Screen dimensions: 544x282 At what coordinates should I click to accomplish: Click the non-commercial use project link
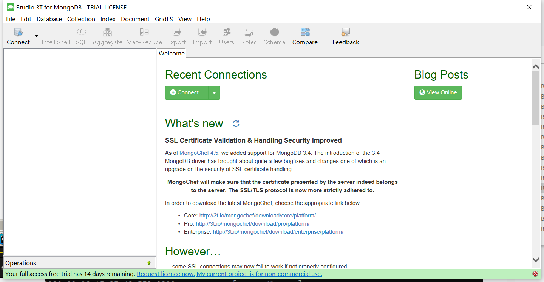pyautogui.click(x=260, y=274)
